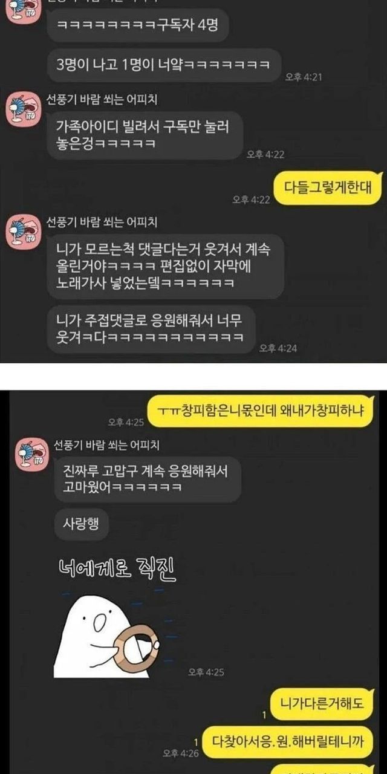Select the message 구독자 4명

(x=129, y=25)
